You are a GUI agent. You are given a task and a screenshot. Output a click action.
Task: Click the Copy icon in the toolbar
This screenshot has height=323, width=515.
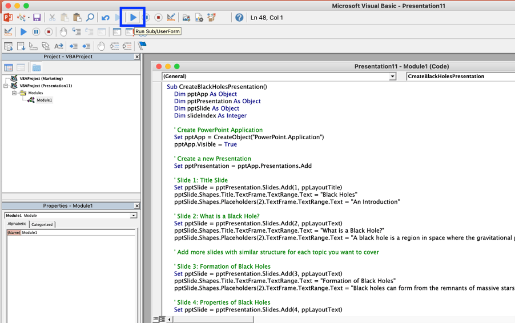[x=65, y=17]
